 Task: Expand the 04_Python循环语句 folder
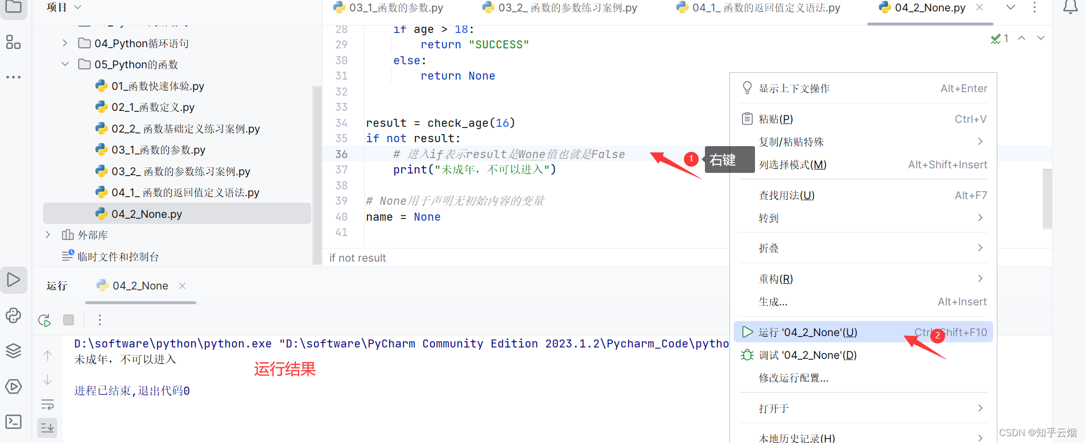coord(65,43)
